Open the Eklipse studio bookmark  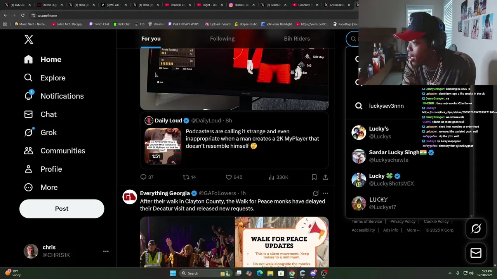pyautogui.click(x=246, y=24)
